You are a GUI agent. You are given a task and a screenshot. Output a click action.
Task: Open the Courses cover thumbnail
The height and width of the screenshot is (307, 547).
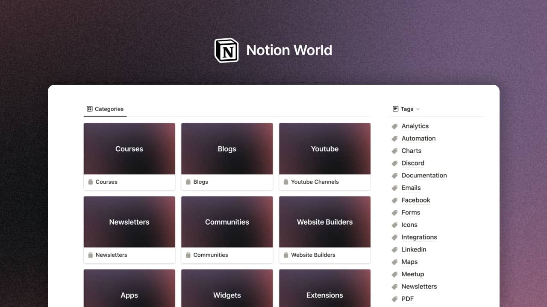point(129,149)
